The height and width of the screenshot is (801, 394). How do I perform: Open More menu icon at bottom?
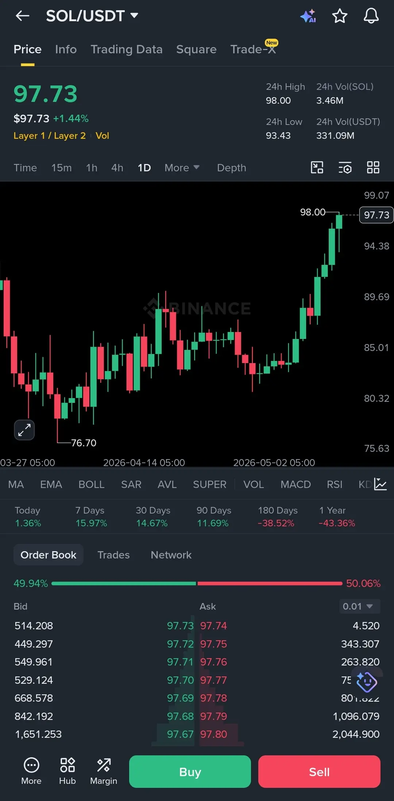click(x=31, y=771)
